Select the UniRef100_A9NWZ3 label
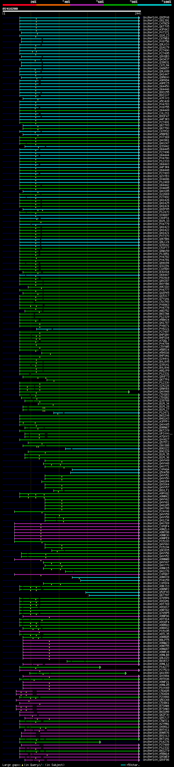Image resolution: width=174 pixels, height=767 pixels. 156,643
